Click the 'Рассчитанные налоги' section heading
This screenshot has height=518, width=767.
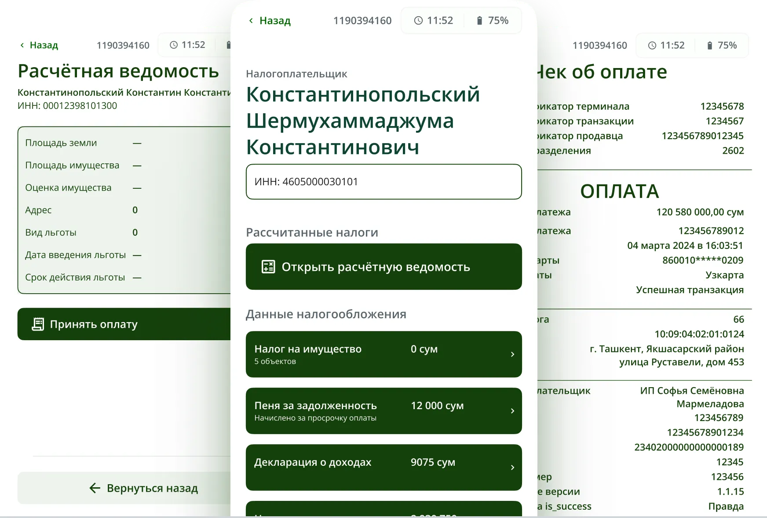pyautogui.click(x=312, y=232)
